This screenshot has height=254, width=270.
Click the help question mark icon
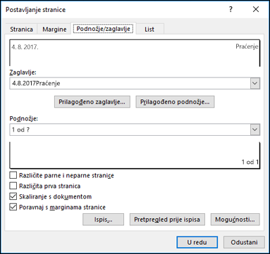[231, 9]
